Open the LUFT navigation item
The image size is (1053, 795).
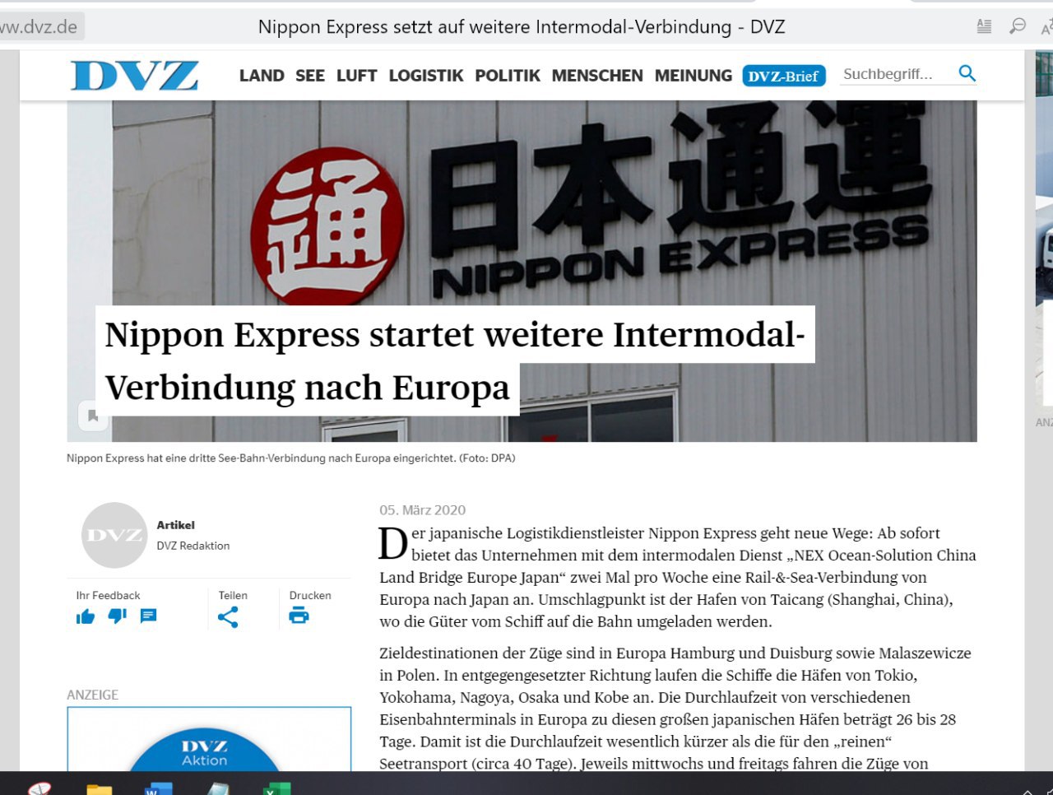[356, 76]
